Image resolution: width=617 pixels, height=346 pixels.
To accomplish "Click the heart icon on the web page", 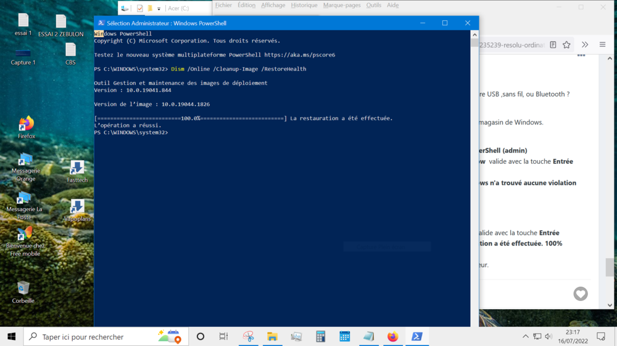I will (x=581, y=294).
